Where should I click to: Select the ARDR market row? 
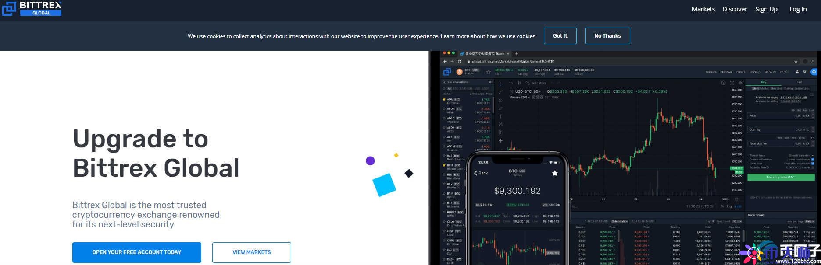(467, 129)
